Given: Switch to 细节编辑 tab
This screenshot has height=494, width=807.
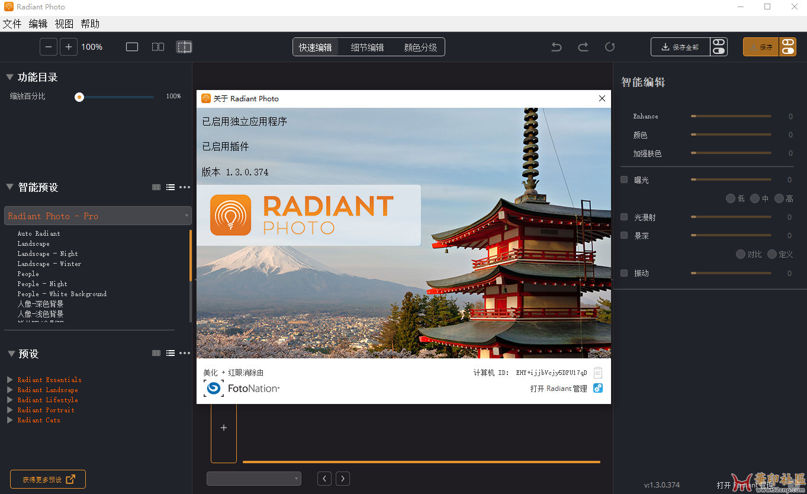Looking at the screenshot, I should point(367,47).
